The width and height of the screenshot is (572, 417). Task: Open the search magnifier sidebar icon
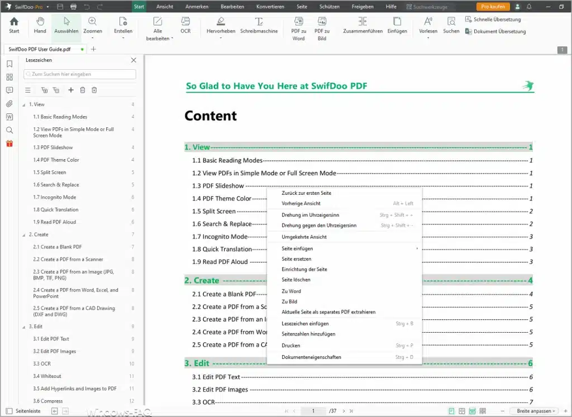tap(10, 130)
